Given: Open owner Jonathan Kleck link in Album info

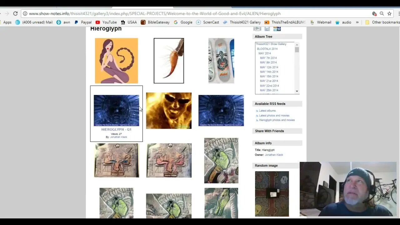Looking at the screenshot, I should [274, 155].
